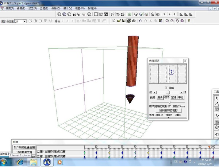
Task: Toggle the 鎖點 checkbox in angle panel
Action: tap(166, 88)
